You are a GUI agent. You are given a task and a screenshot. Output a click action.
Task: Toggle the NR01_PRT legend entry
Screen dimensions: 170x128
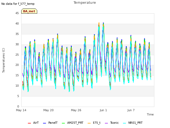pyautogui.click(x=133, y=123)
